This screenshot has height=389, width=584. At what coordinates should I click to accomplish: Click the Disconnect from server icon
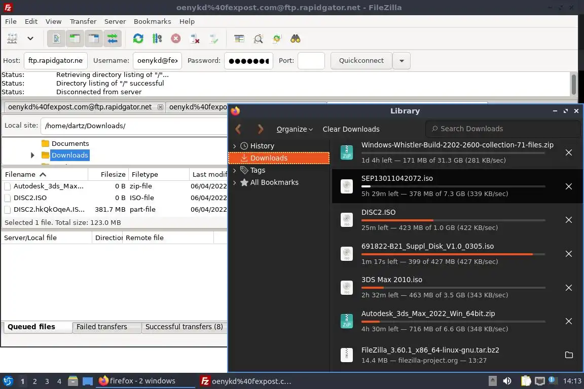[x=195, y=38]
